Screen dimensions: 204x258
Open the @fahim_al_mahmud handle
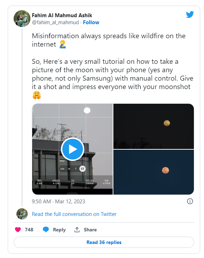(x=55, y=22)
